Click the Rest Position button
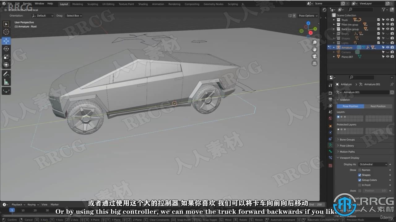 click(378, 106)
